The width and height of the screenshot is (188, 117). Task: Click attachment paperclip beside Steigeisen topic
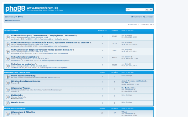36,64
